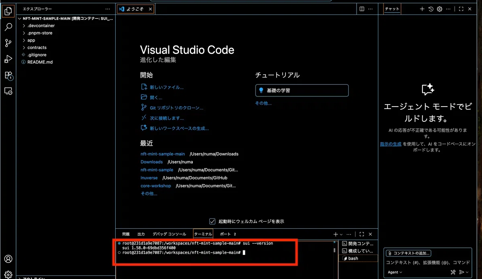Switch to the デバッグ コンソール tab
This screenshot has width=482, height=279.
tap(169, 234)
